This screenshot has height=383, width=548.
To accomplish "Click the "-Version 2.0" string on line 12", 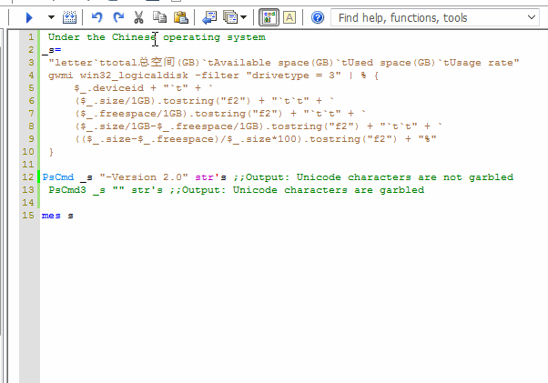I will [144, 177].
